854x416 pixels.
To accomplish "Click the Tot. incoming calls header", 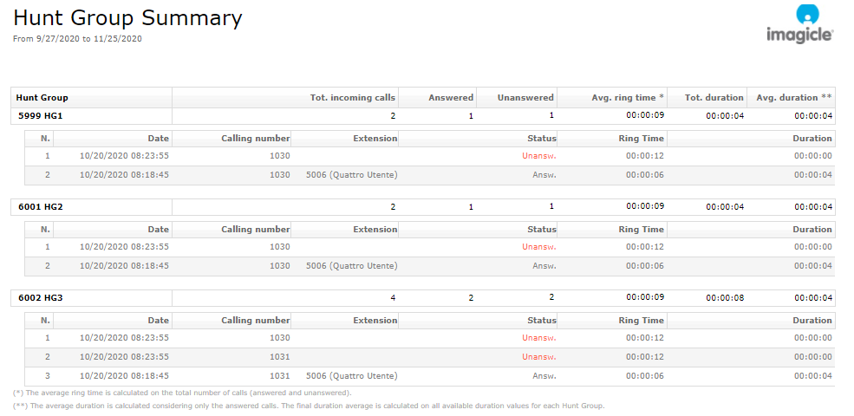I will coord(352,98).
